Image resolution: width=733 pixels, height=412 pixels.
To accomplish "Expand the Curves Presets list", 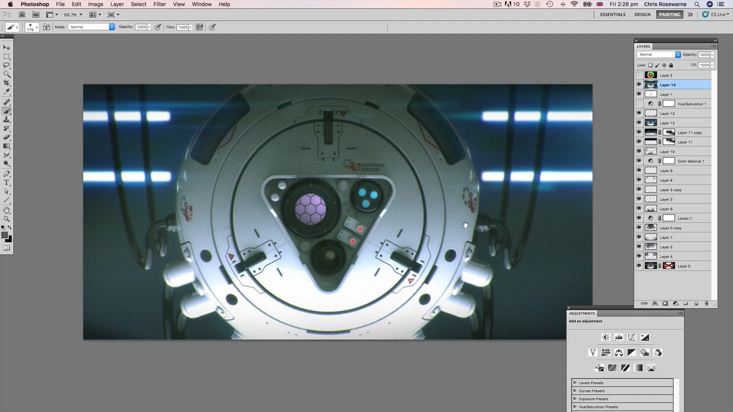I will pos(575,391).
